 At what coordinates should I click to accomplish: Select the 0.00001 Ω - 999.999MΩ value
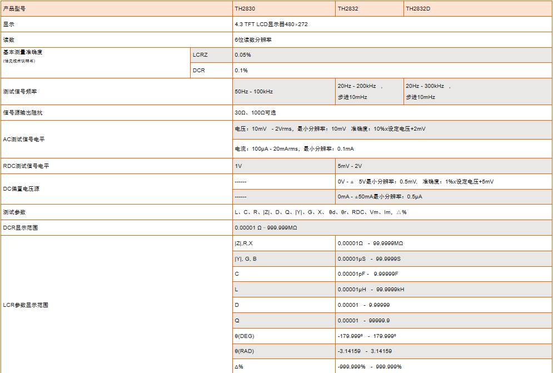point(392,227)
